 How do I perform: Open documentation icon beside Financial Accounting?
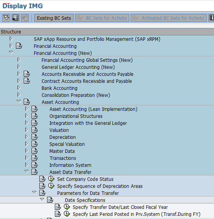[x=19, y=46]
